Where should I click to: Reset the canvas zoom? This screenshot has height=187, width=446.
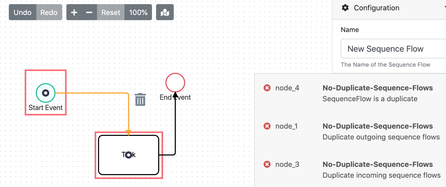tap(111, 12)
